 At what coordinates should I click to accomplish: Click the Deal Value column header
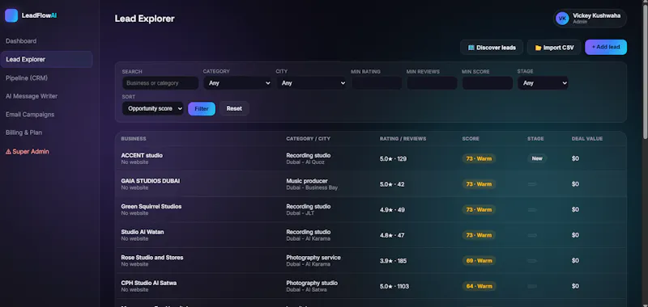(x=587, y=139)
